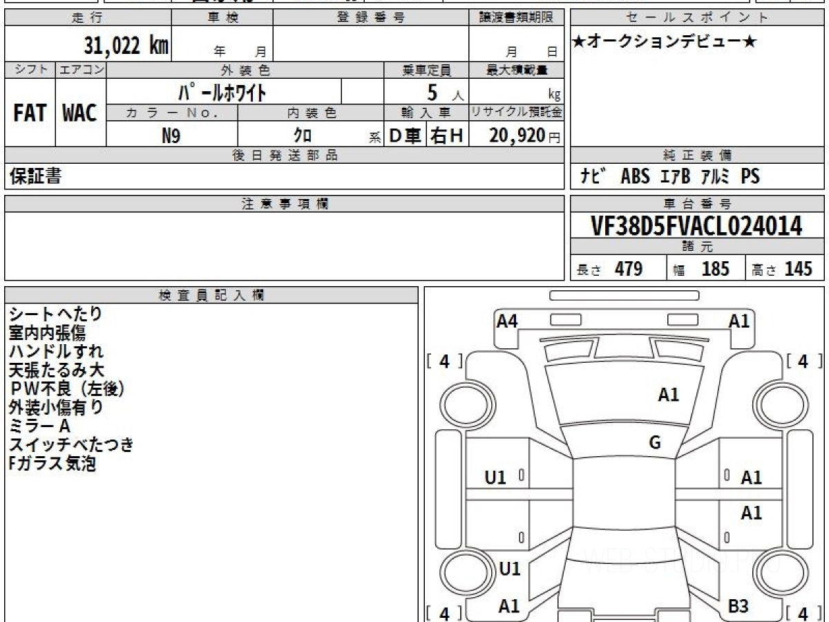The height and width of the screenshot is (622, 829).
Task: Click the 輸入車 header
Action: point(426,113)
